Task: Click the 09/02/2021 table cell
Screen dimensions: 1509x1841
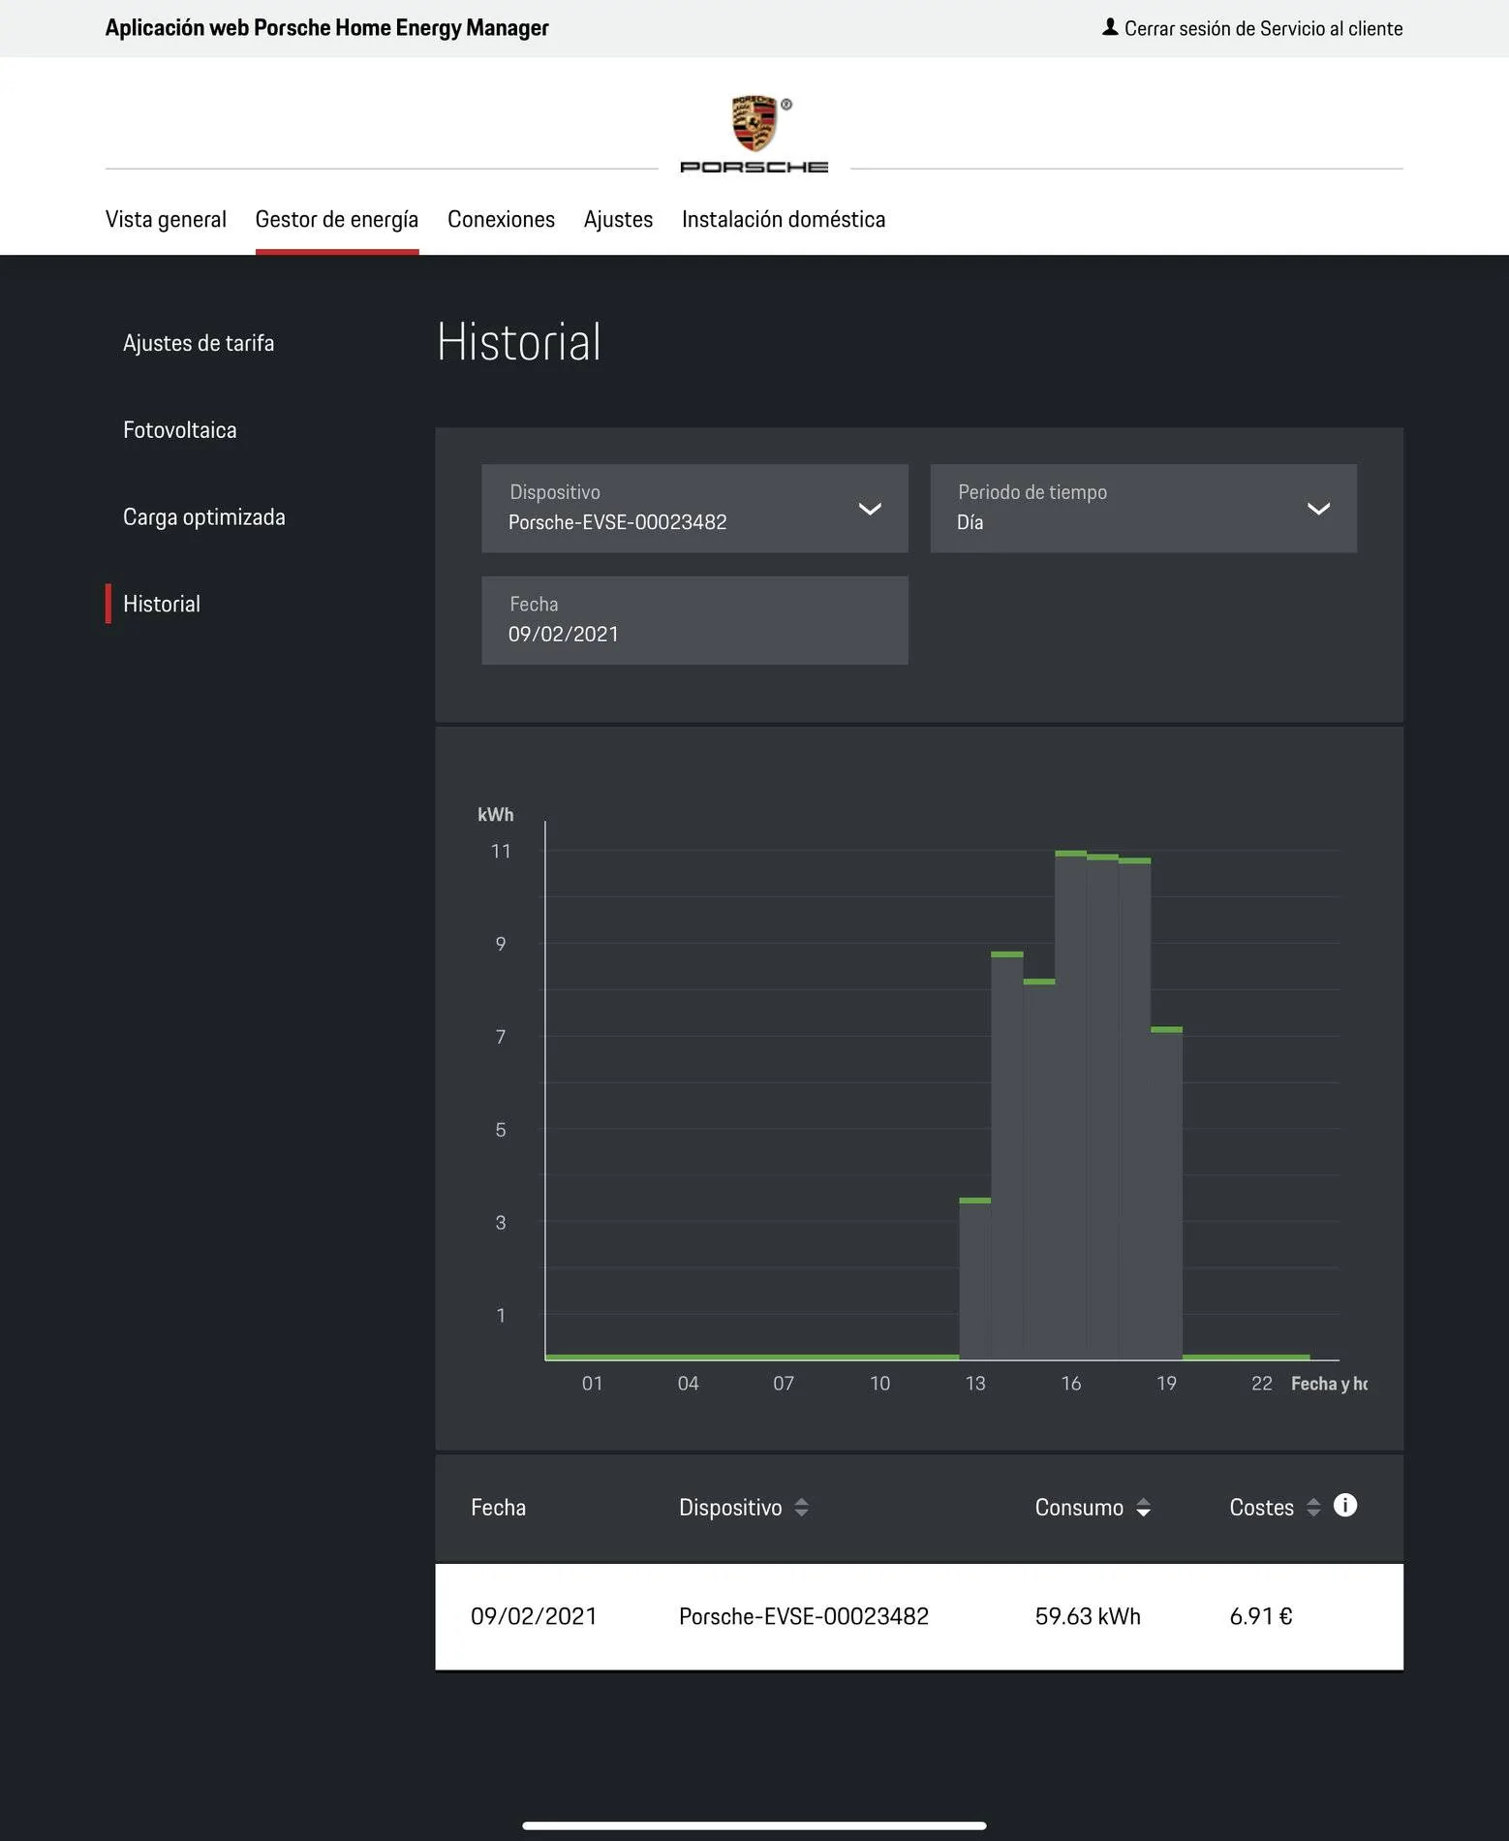Action: point(534,1616)
